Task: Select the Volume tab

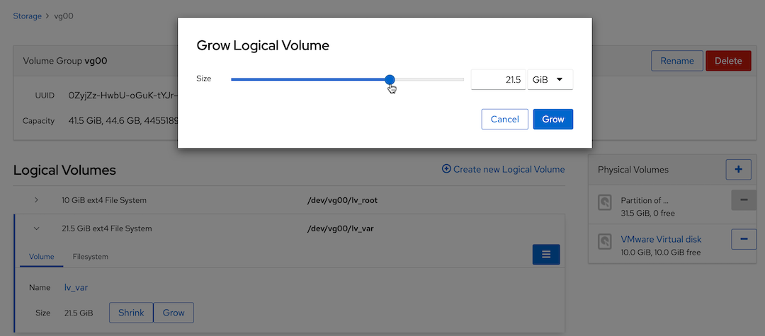Action: pyautogui.click(x=41, y=257)
